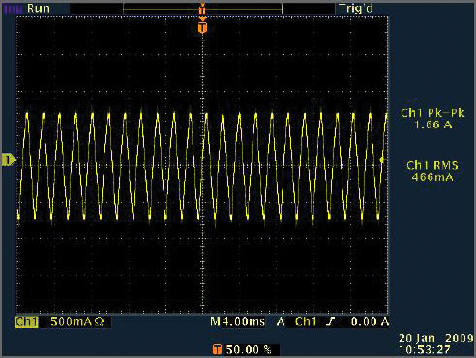Select the Ch1 Pk-Pk measurement readout

(x=432, y=119)
